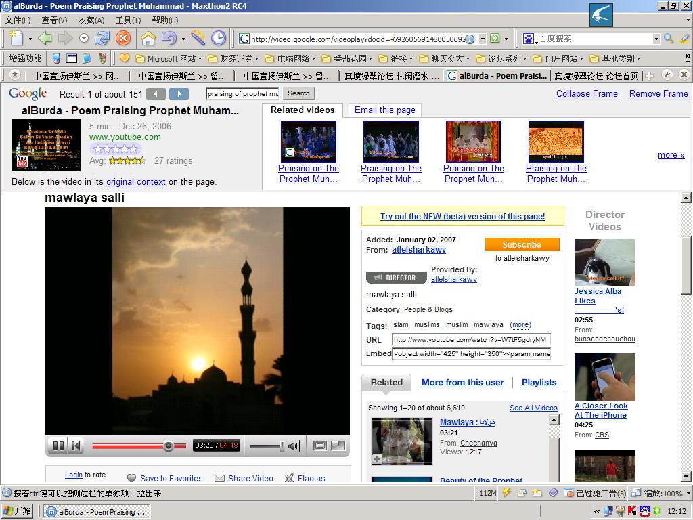
Task: Mute the video using speaker icon
Action: pos(294,446)
